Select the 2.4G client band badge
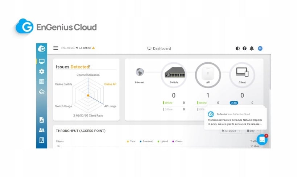Image resolution: width=298 pixels, height=177 pixels. [234, 103]
